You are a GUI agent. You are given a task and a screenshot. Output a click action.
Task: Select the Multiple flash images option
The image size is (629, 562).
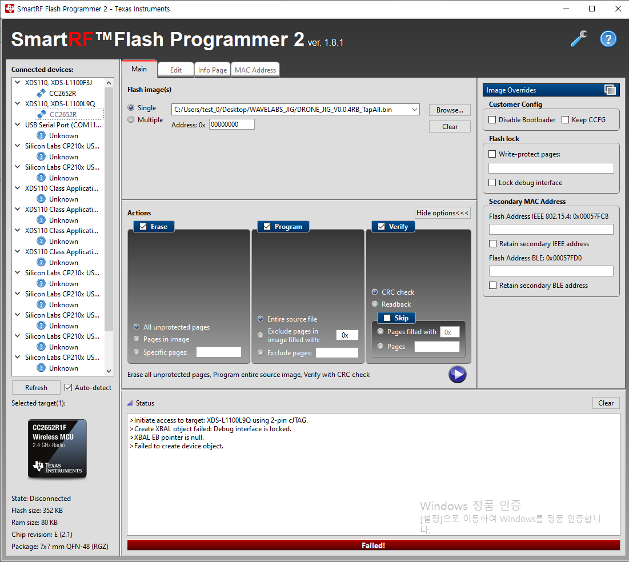click(131, 119)
